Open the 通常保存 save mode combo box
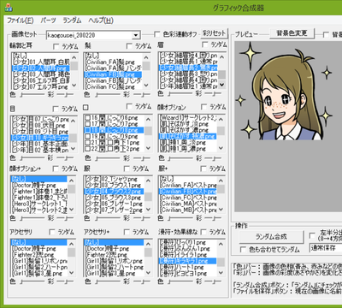Screen dimensions: 342x308 point(326,248)
